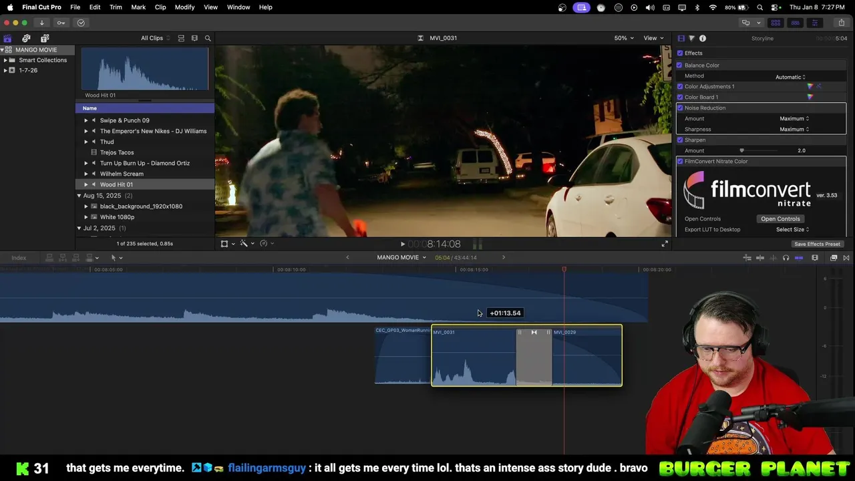Click the append clip edit icon

[77, 258]
